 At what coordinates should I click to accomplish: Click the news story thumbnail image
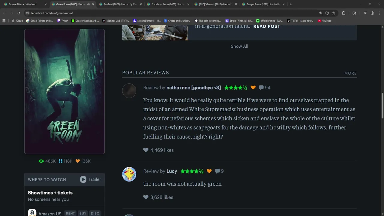click(x=155, y=33)
